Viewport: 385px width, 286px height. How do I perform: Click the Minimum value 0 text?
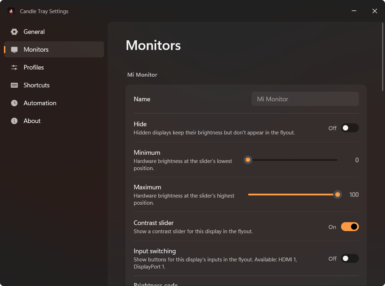pyautogui.click(x=357, y=160)
